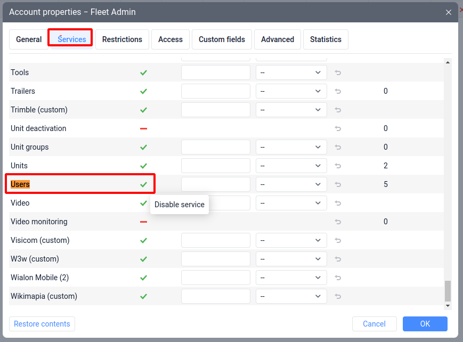
Task: Click the reset arrow for Video monitoring
Action: (x=338, y=222)
